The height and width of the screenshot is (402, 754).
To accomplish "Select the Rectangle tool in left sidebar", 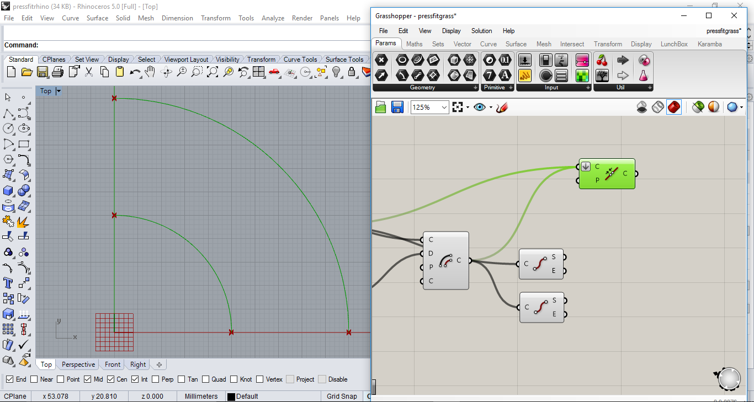I will [x=24, y=144].
